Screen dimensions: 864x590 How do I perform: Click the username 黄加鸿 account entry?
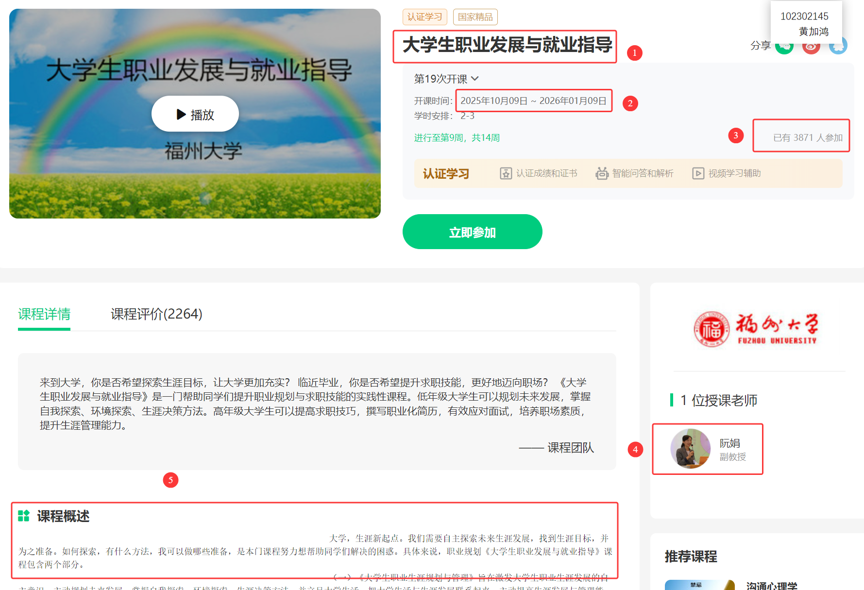(813, 31)
